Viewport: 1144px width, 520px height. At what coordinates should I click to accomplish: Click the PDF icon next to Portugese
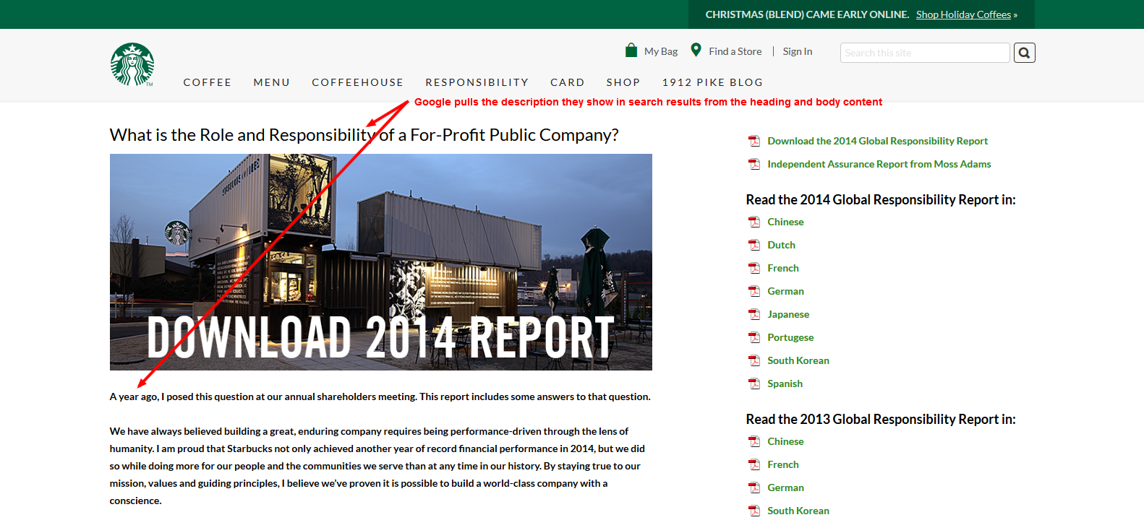754,337
